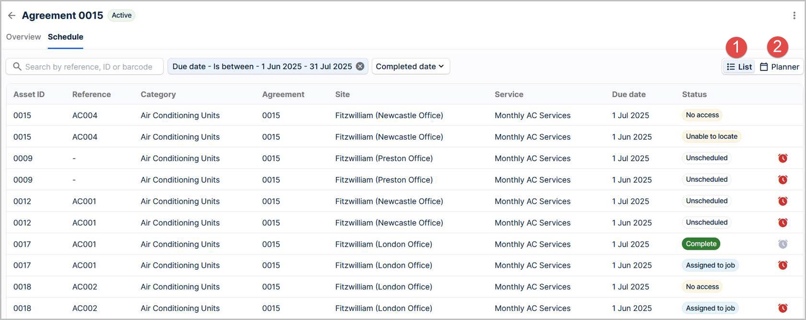The height and width of the screenshot is (320, 806).
Task: Open the three-dot more options menu
Action: 794,15
